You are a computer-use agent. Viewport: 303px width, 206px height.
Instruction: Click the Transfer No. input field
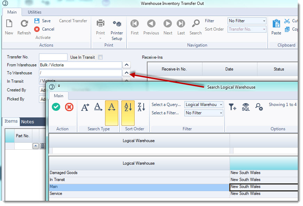tap(53, 57)
